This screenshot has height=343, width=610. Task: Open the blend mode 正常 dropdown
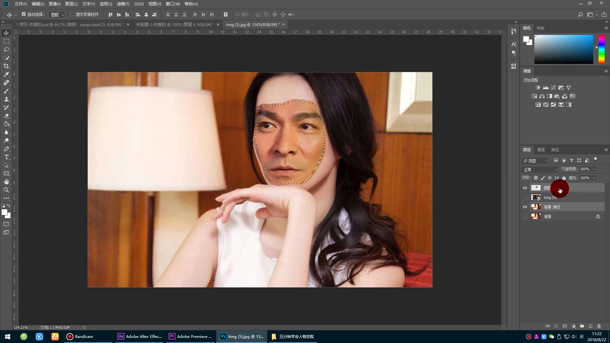click(x=540, y=169)
